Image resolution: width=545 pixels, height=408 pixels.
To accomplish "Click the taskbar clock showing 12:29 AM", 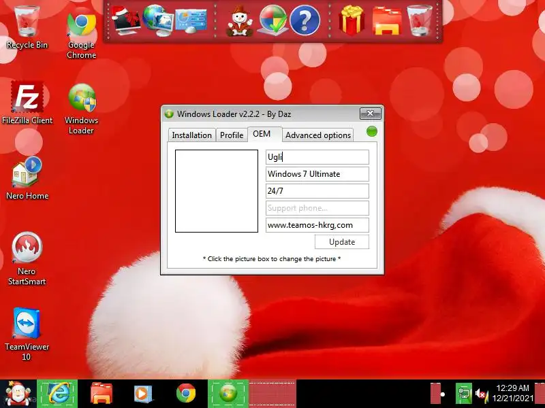I will pyautogui.click(x=513, y=393).
